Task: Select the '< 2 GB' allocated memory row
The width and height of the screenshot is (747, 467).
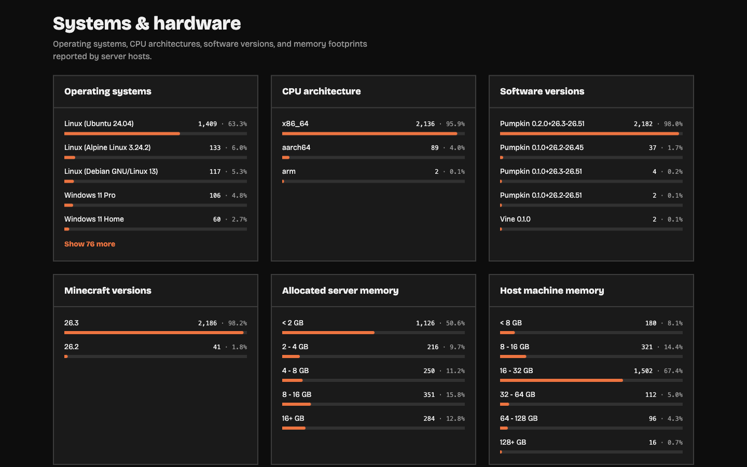Action: [374, 326]
